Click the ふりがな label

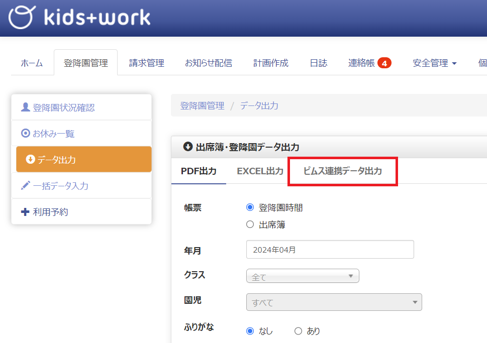[x=199, y=327]
